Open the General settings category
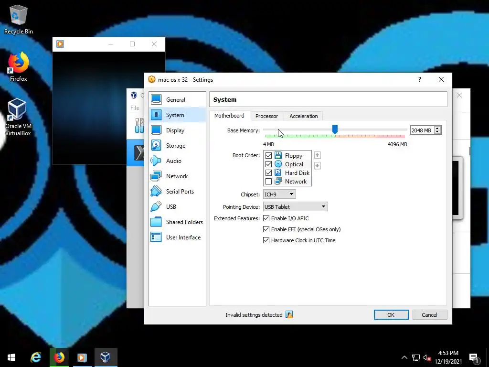 pos(177,99)
